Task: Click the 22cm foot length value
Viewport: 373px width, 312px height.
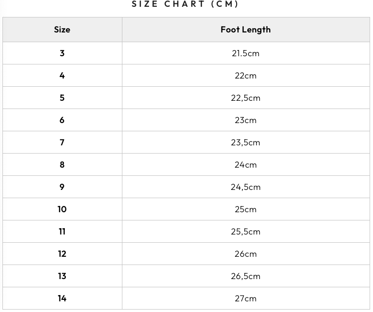Action: coord(246,76)
